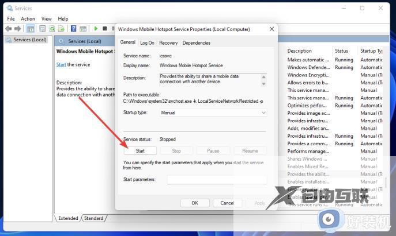
Task: Click the Show/Hide Action Pane toolbar icon
Action: 83,29
